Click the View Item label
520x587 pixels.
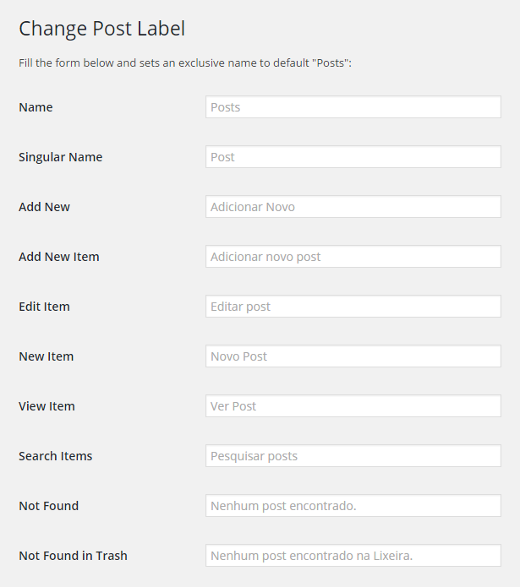[47, 405]
